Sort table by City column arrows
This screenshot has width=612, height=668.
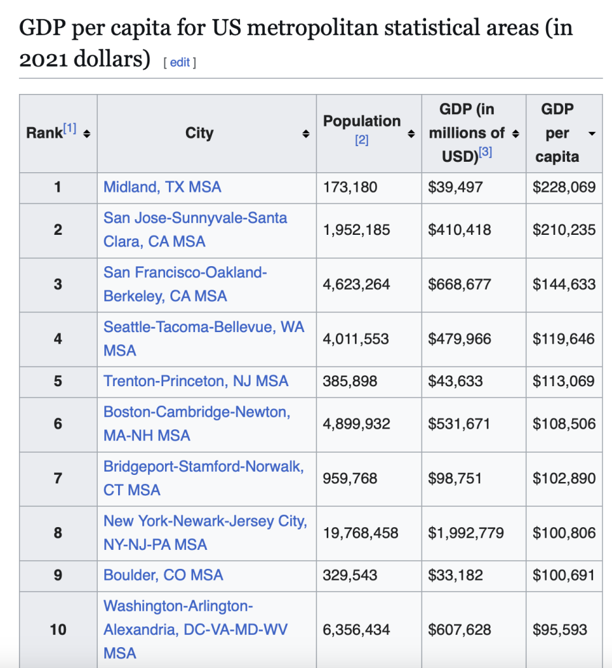pyautogui.click(x=305, y=134)
